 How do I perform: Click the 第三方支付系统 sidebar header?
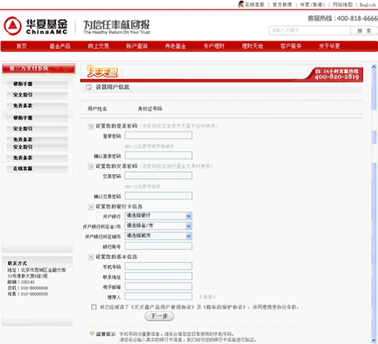pos(39,69)
